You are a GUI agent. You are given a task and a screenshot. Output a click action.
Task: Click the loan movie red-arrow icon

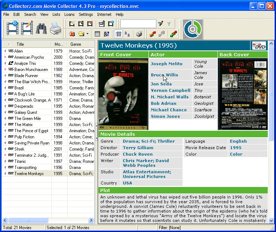click(x=152, y=34)
